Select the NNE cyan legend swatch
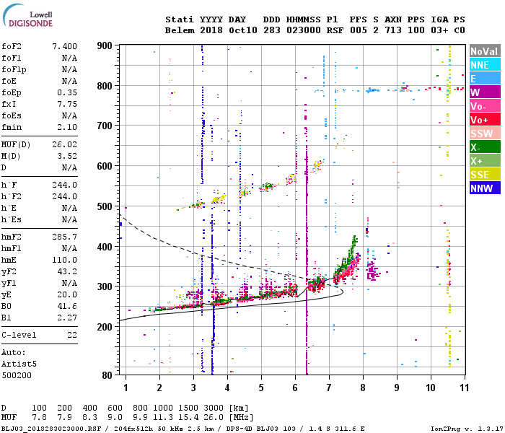 [x=485, y=65]
